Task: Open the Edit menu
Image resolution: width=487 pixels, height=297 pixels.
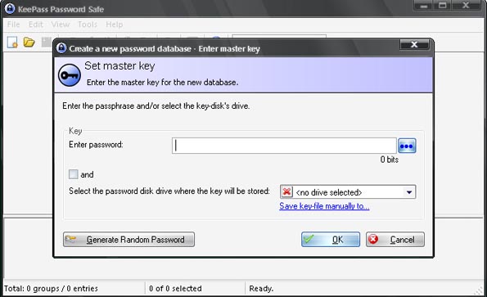Action: (36, 25)
